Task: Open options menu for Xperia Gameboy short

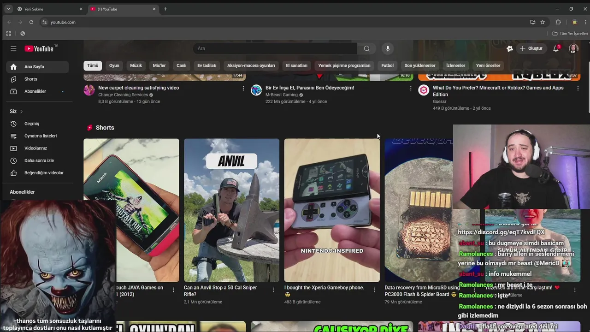Action: click(374, 290)
